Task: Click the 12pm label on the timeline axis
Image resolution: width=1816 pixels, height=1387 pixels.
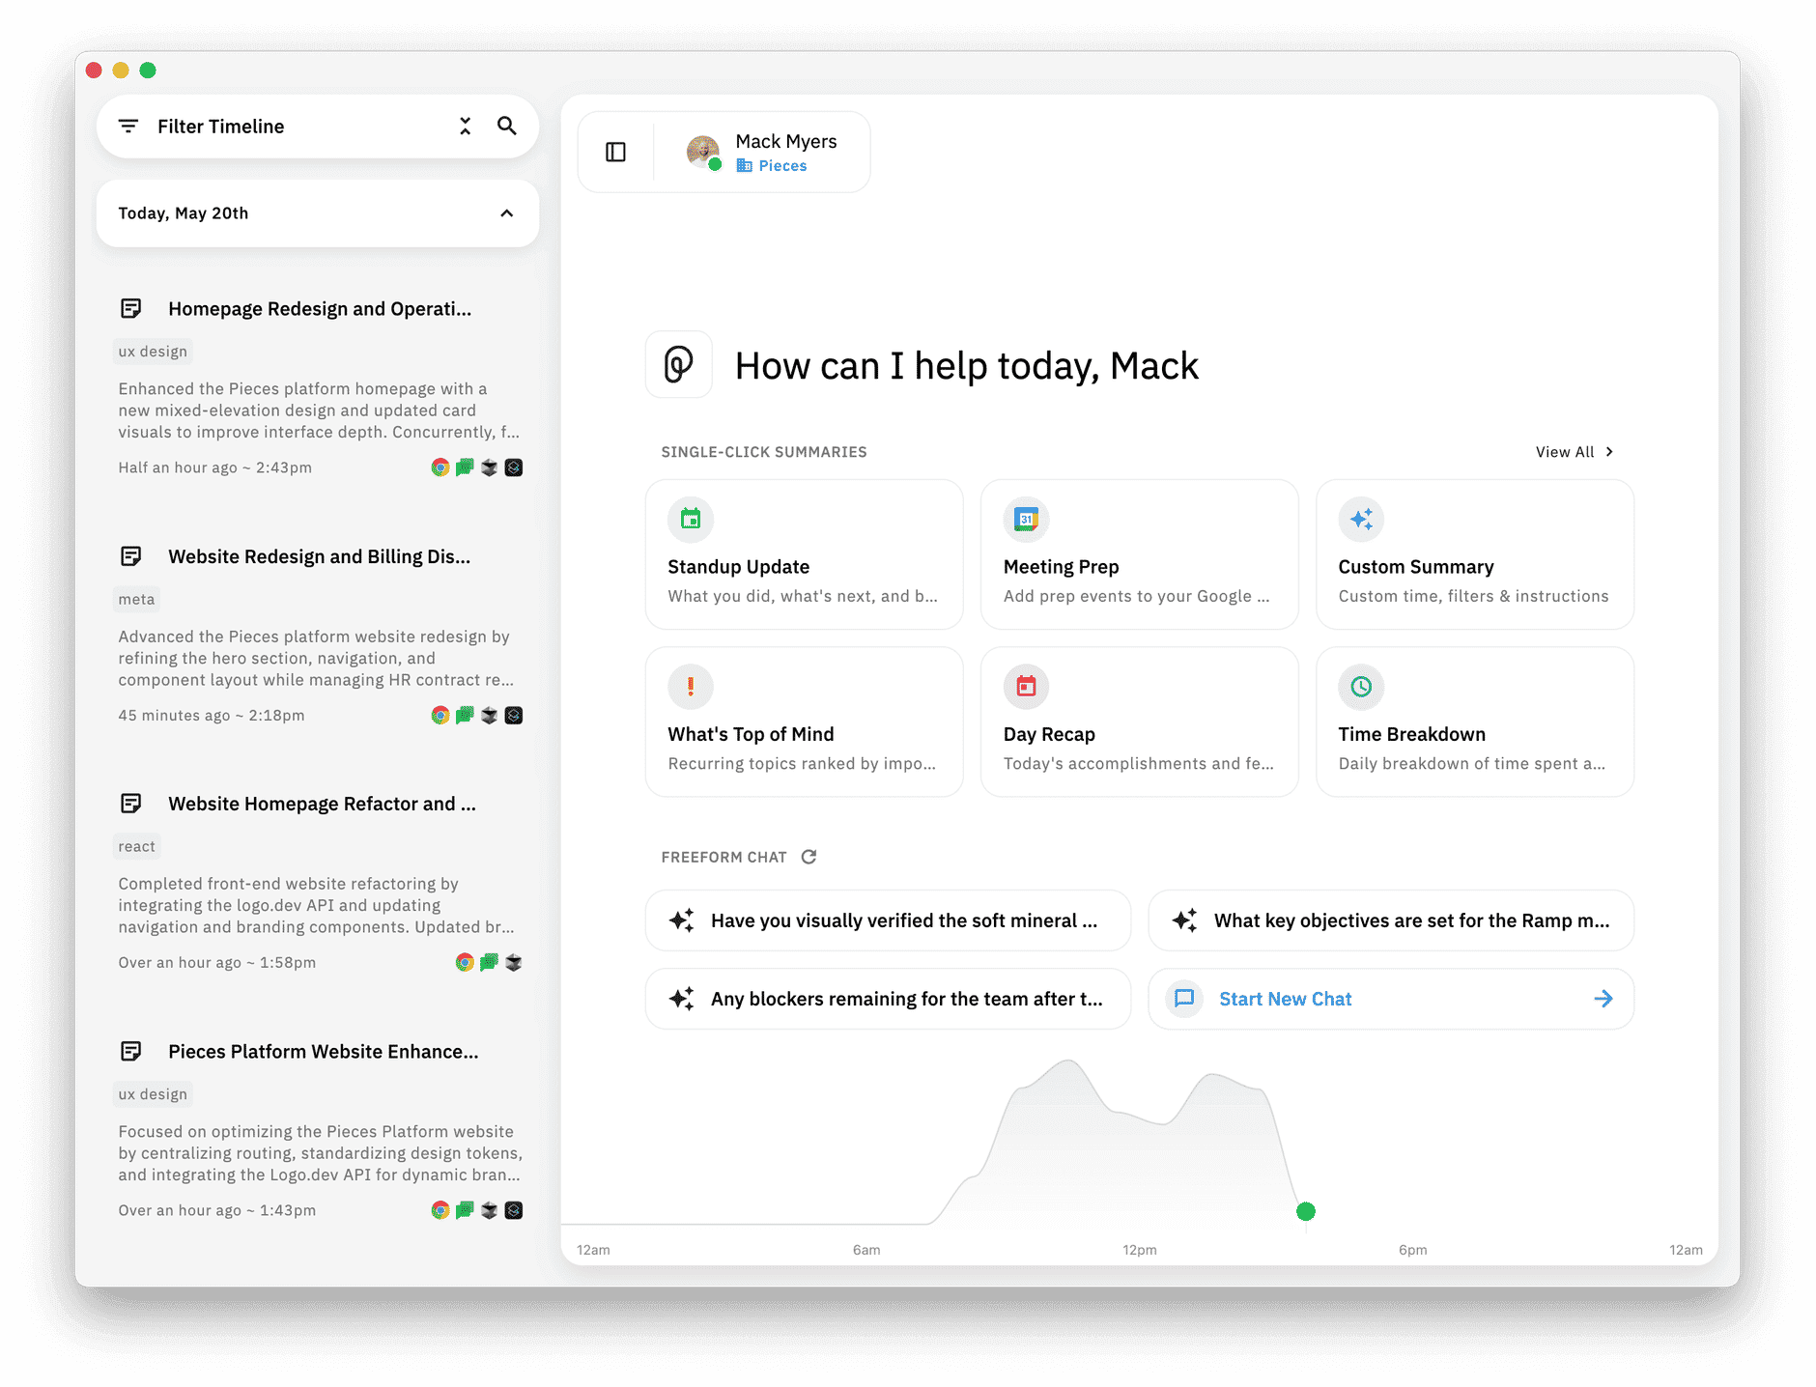Action: (x=1140, y=1250)
